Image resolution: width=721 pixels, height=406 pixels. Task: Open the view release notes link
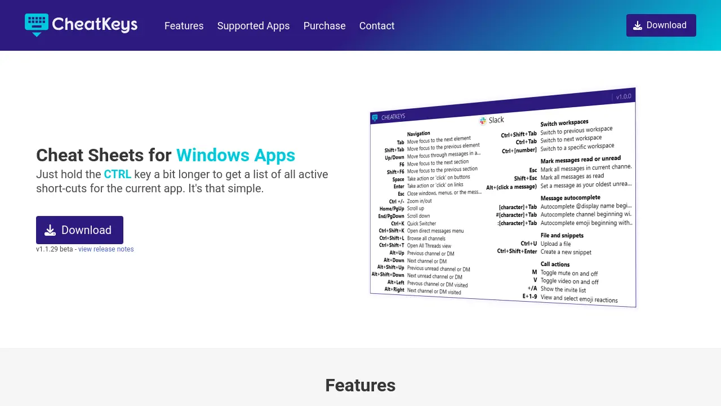click(x=106, y=249)
